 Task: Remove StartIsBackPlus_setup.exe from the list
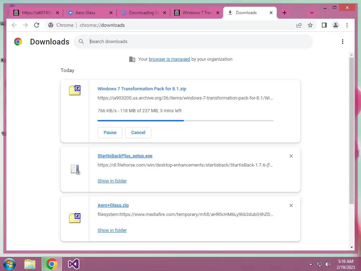pos(291,156)
